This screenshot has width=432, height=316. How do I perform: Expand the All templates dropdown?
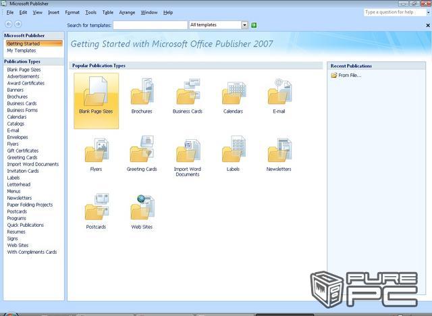point(244,25)
